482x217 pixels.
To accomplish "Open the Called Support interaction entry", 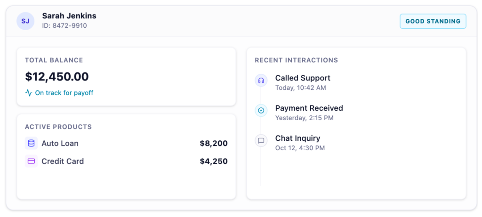I will click(303, 82).
